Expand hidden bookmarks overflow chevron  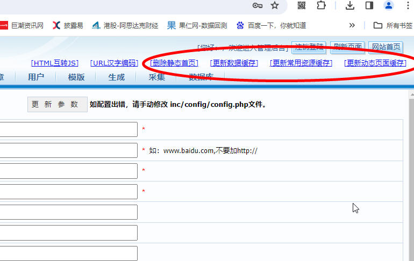tap(352, 25)
